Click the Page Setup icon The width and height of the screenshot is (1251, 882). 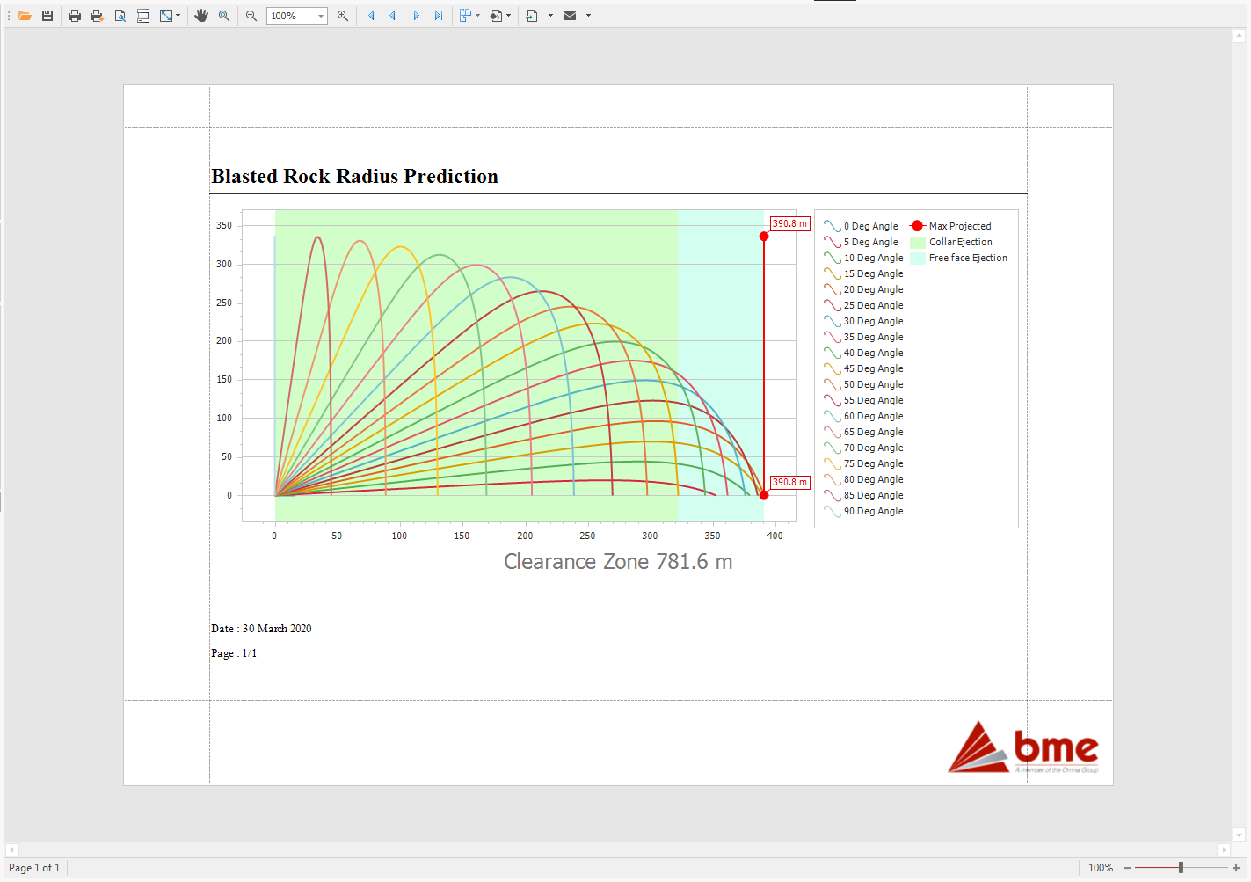point(143,16)
